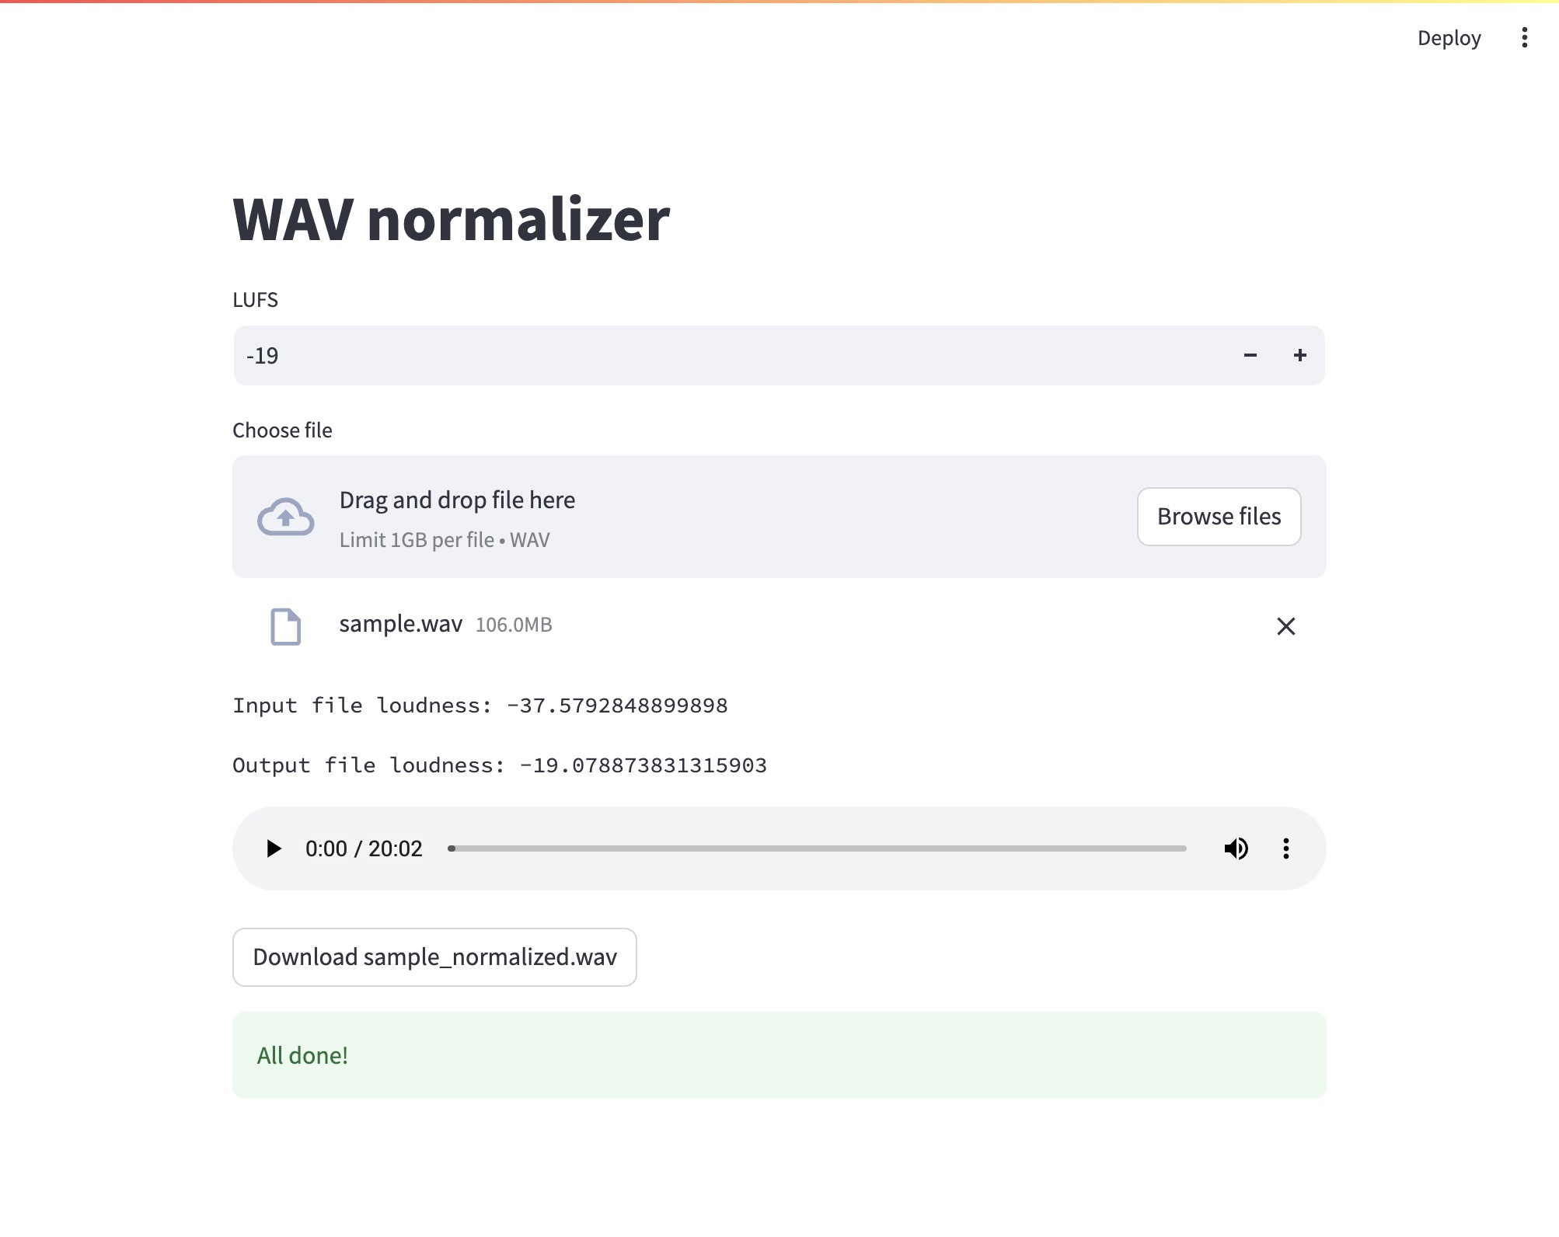Download sample_normalized.wav
The height and width of the screenshot is (1237, 1559).
434,957
